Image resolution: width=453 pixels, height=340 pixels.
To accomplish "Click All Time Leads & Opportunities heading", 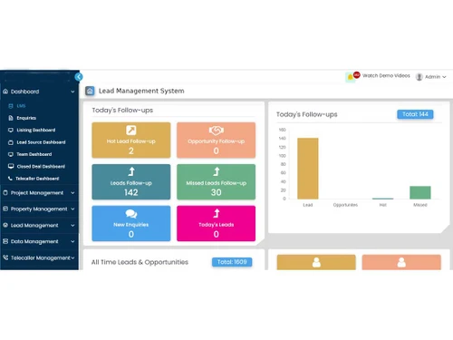I will (140, 262).
